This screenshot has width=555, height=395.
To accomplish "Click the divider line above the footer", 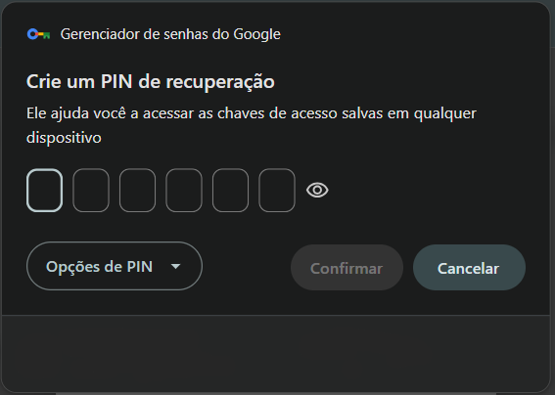I will click(276, 315).
